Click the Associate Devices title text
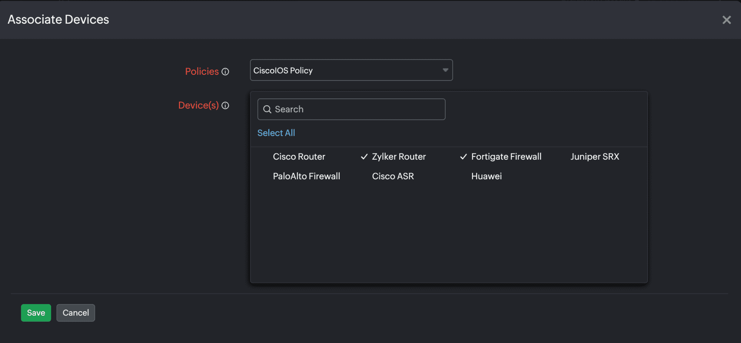The height and width of the screenshot is (343, 741). point(58,20)
